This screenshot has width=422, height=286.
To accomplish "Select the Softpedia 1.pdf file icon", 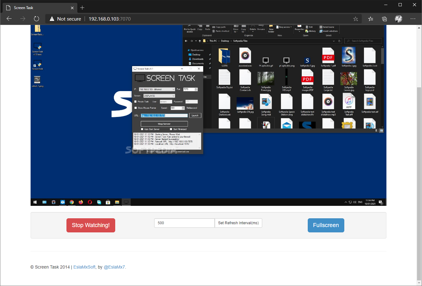I will (328, 57).
